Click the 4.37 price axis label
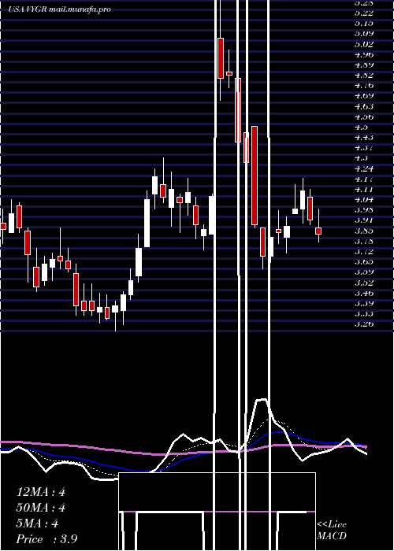The width and height of the screenshot is (394, 551). pyautogui.click(x=364, y=148)
